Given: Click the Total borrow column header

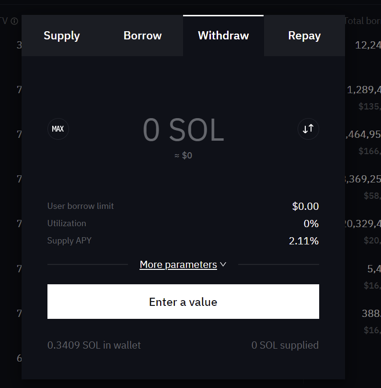Looking at the screenshot, I should pos(362,21).
